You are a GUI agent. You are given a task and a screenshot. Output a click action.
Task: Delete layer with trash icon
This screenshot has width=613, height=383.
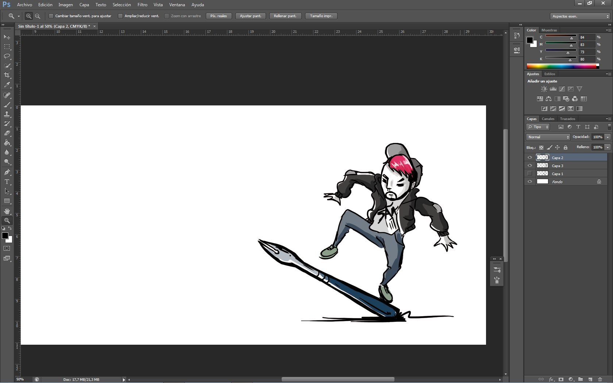tap(600, 379)
